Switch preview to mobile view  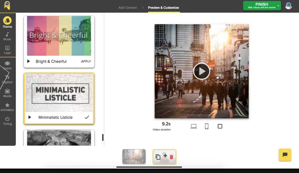click(x=207, y=126)
